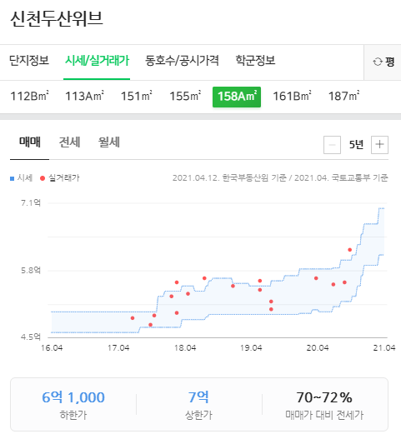Decrease chart period with minus button
The height and width of the screenshot is (439, 401).
click(332, 145)
